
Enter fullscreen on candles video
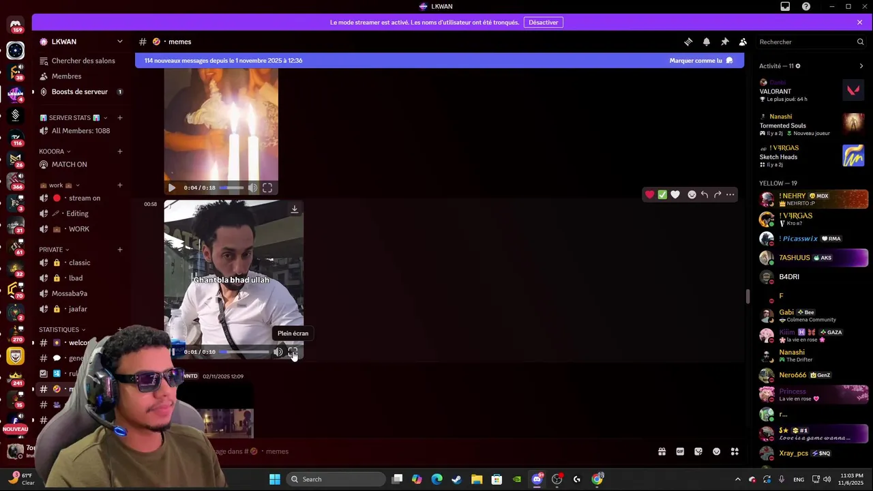(x=267, y=188)
